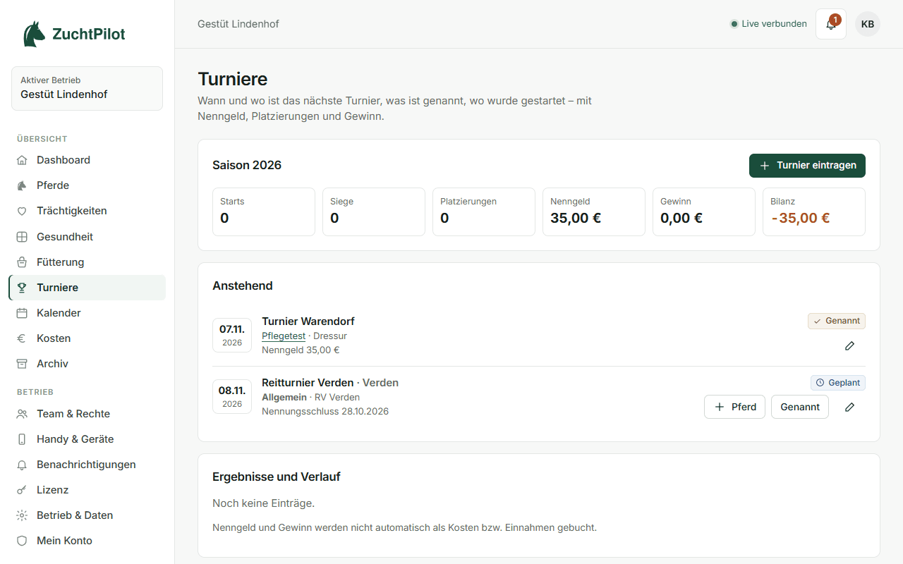Open Kosten section

point(87,338)
